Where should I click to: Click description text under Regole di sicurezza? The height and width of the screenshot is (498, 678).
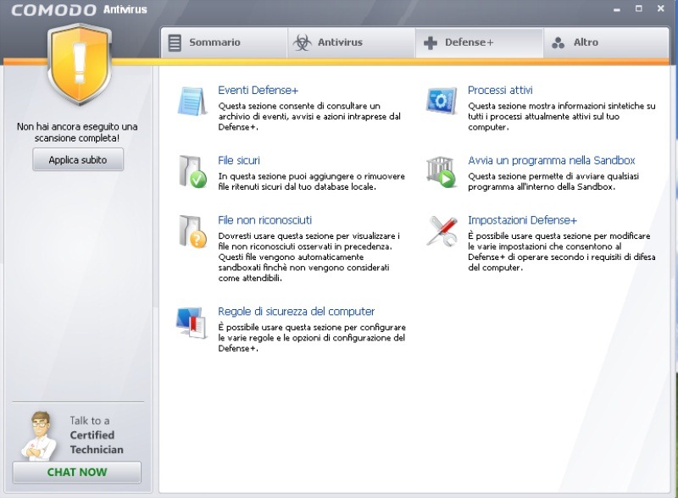point(312,338)
